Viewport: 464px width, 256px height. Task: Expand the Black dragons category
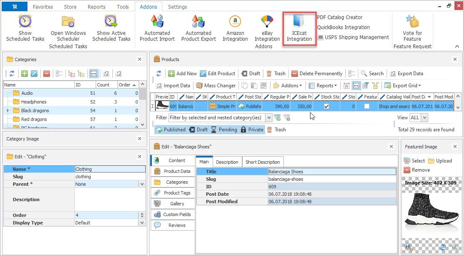8,111
